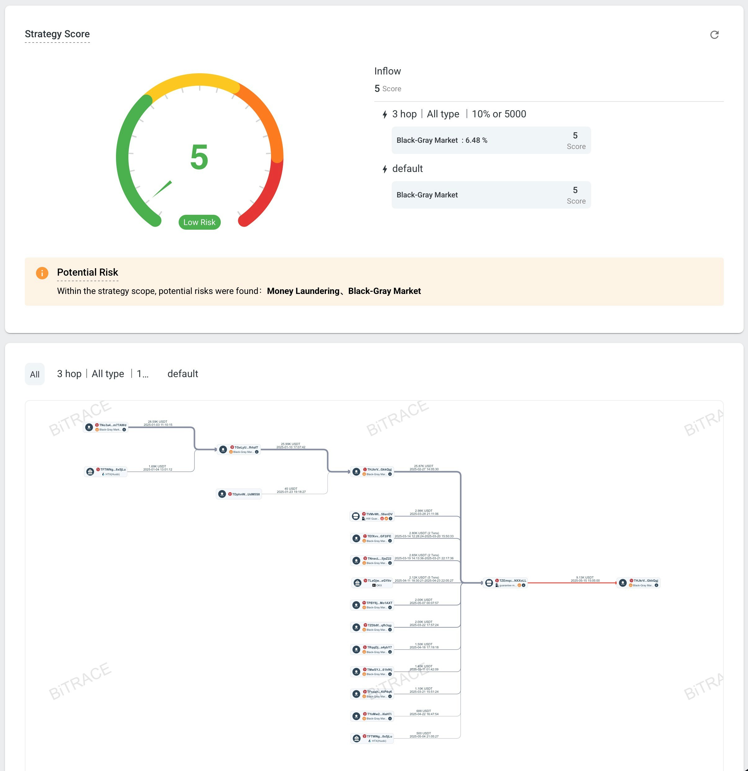The width and height of the screenshot is (748, 771).
Task: Switch to the default graph tab
Action: (182, 374)
